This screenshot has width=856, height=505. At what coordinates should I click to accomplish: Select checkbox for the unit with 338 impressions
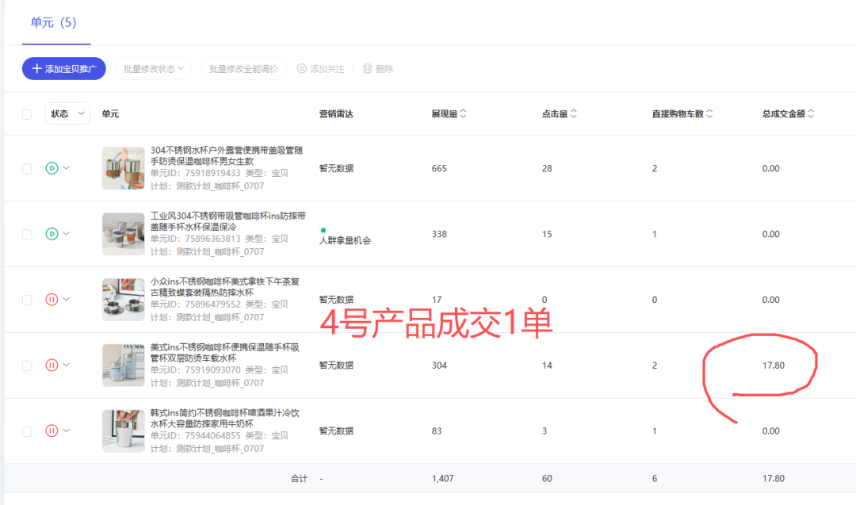click(27, 235)
